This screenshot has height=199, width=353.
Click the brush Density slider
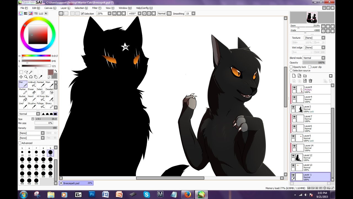[x=46, y=128]
